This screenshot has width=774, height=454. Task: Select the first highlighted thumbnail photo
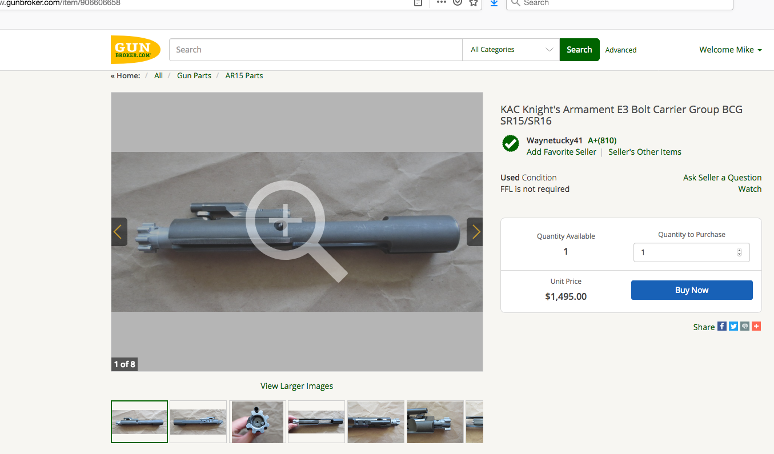coord(139,421)
